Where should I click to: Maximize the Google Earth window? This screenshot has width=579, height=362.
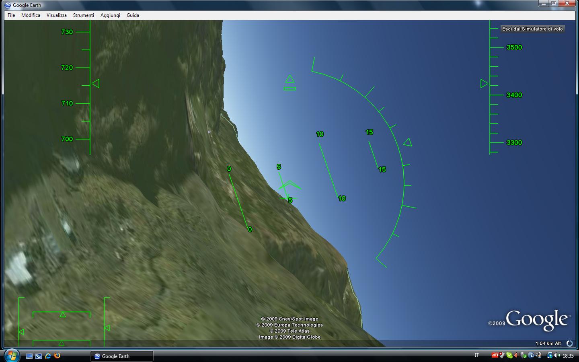(x=554, y=3)
